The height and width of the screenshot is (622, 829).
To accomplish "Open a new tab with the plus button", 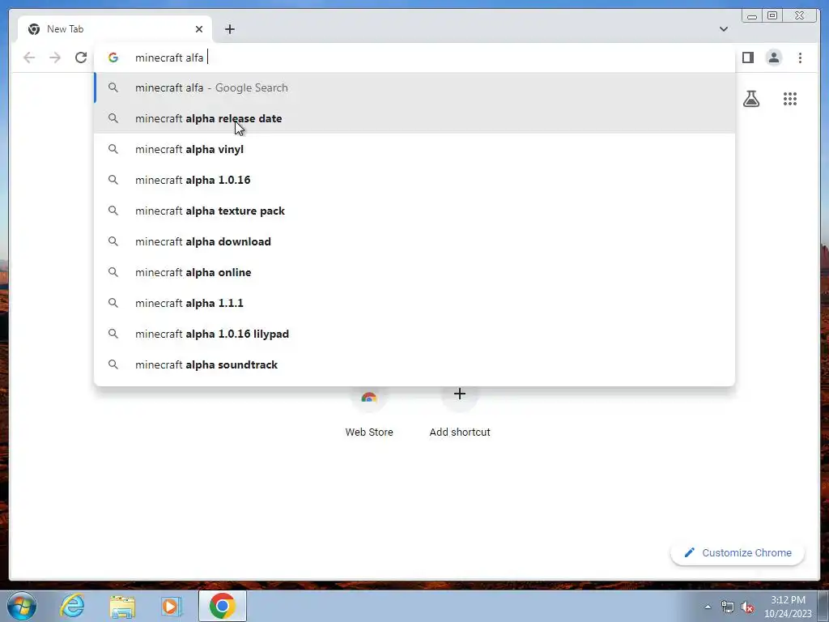I will click(x=229, y=29).
